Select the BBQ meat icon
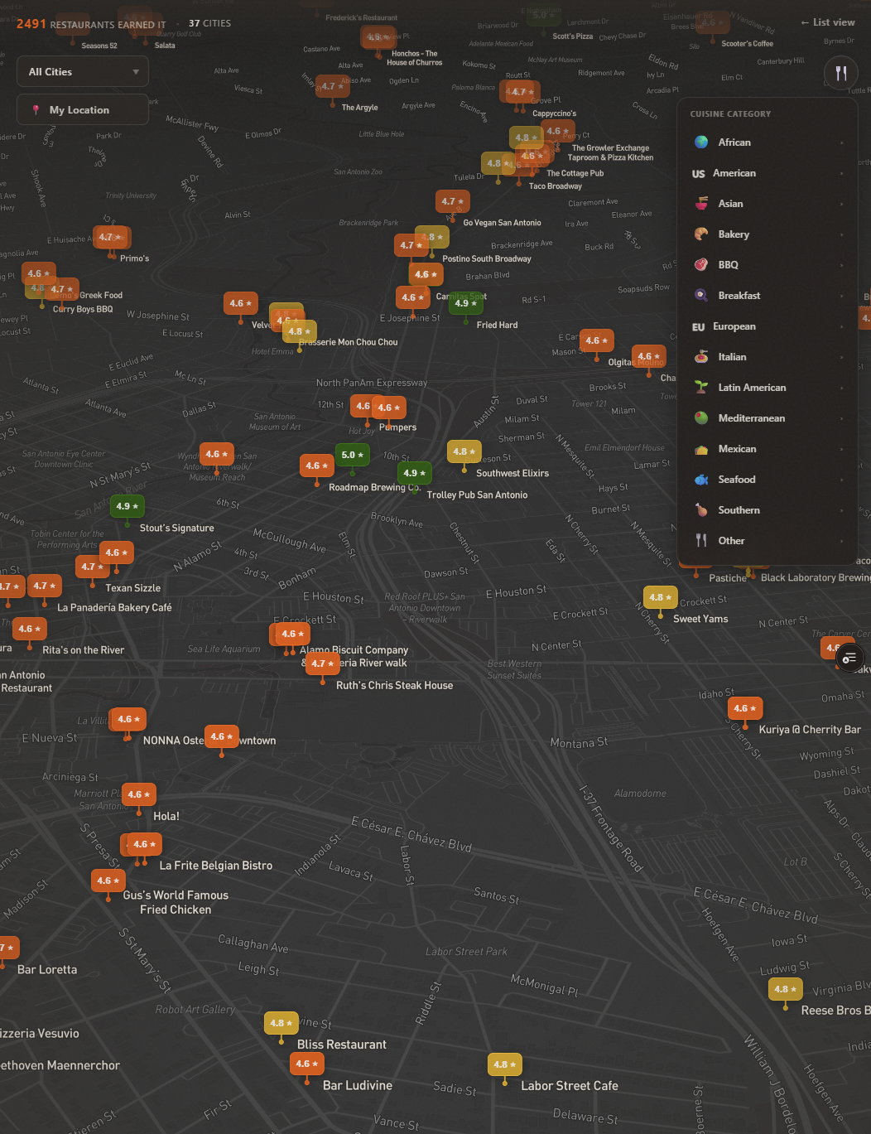This screenshot has width=871, height=1134. 701,265
